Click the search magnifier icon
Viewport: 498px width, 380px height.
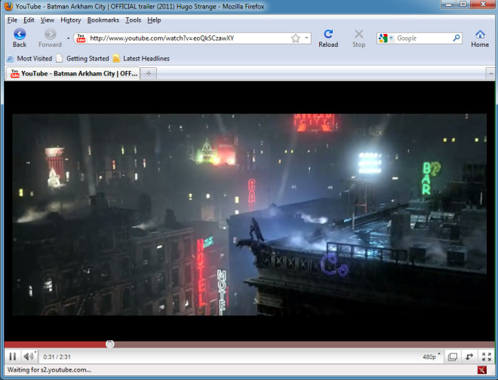tap(456, 38)
